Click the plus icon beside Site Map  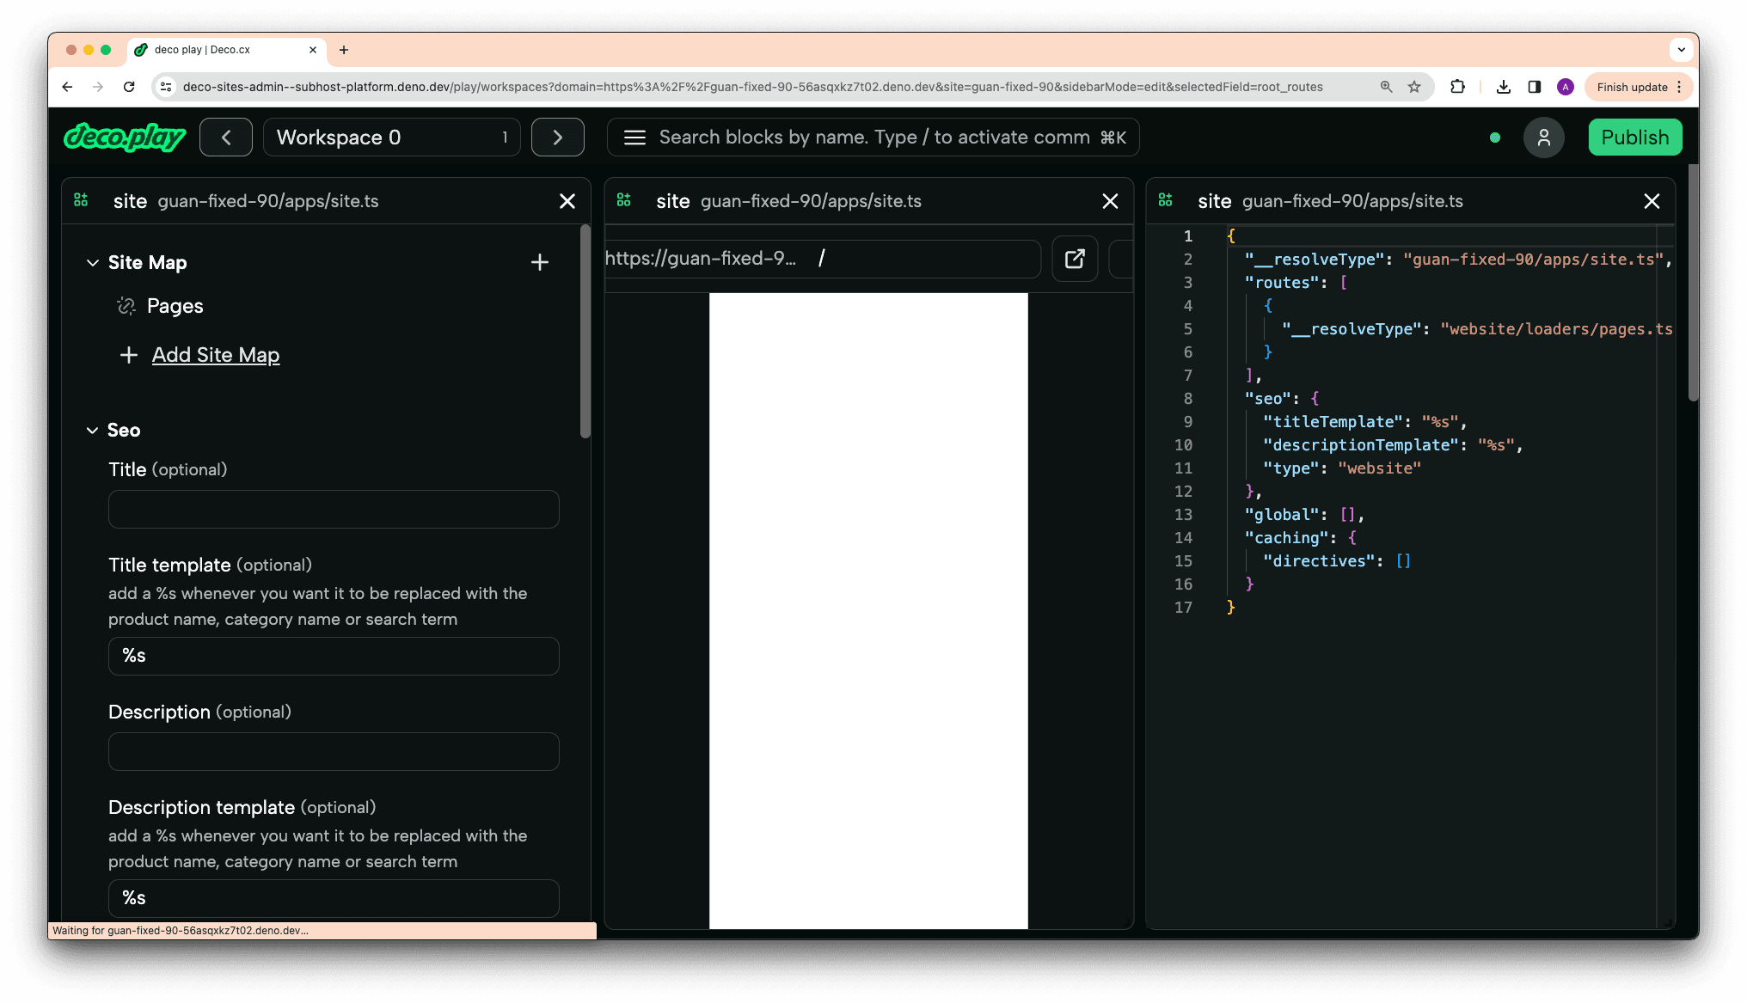(540, 262)
